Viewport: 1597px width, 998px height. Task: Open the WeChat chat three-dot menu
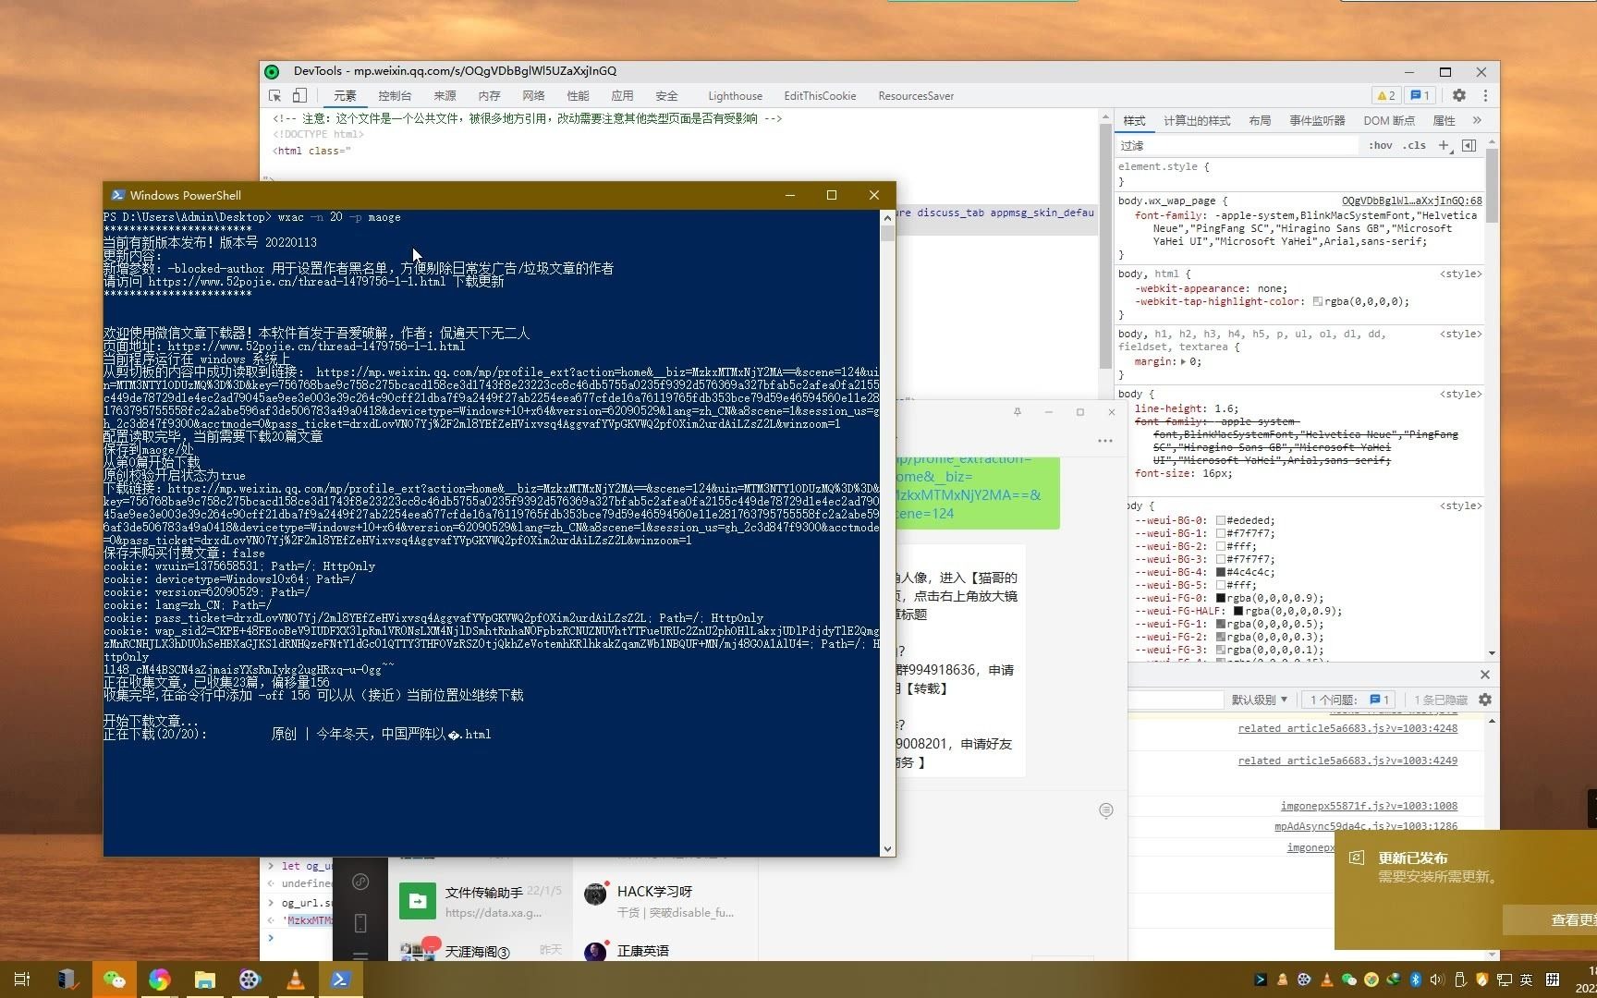(1104, 441)
